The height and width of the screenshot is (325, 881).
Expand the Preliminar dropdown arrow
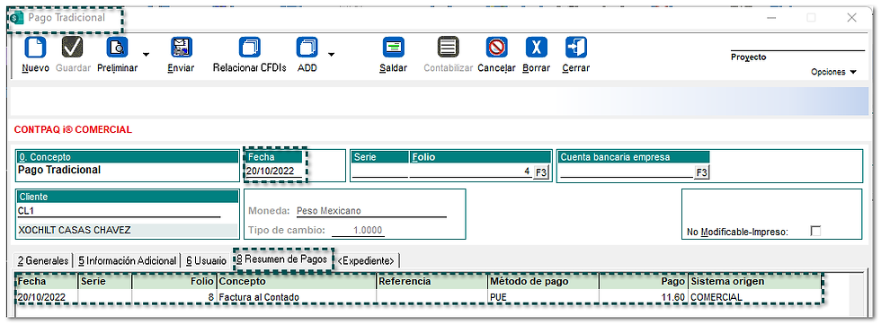[x=146, y=55]
